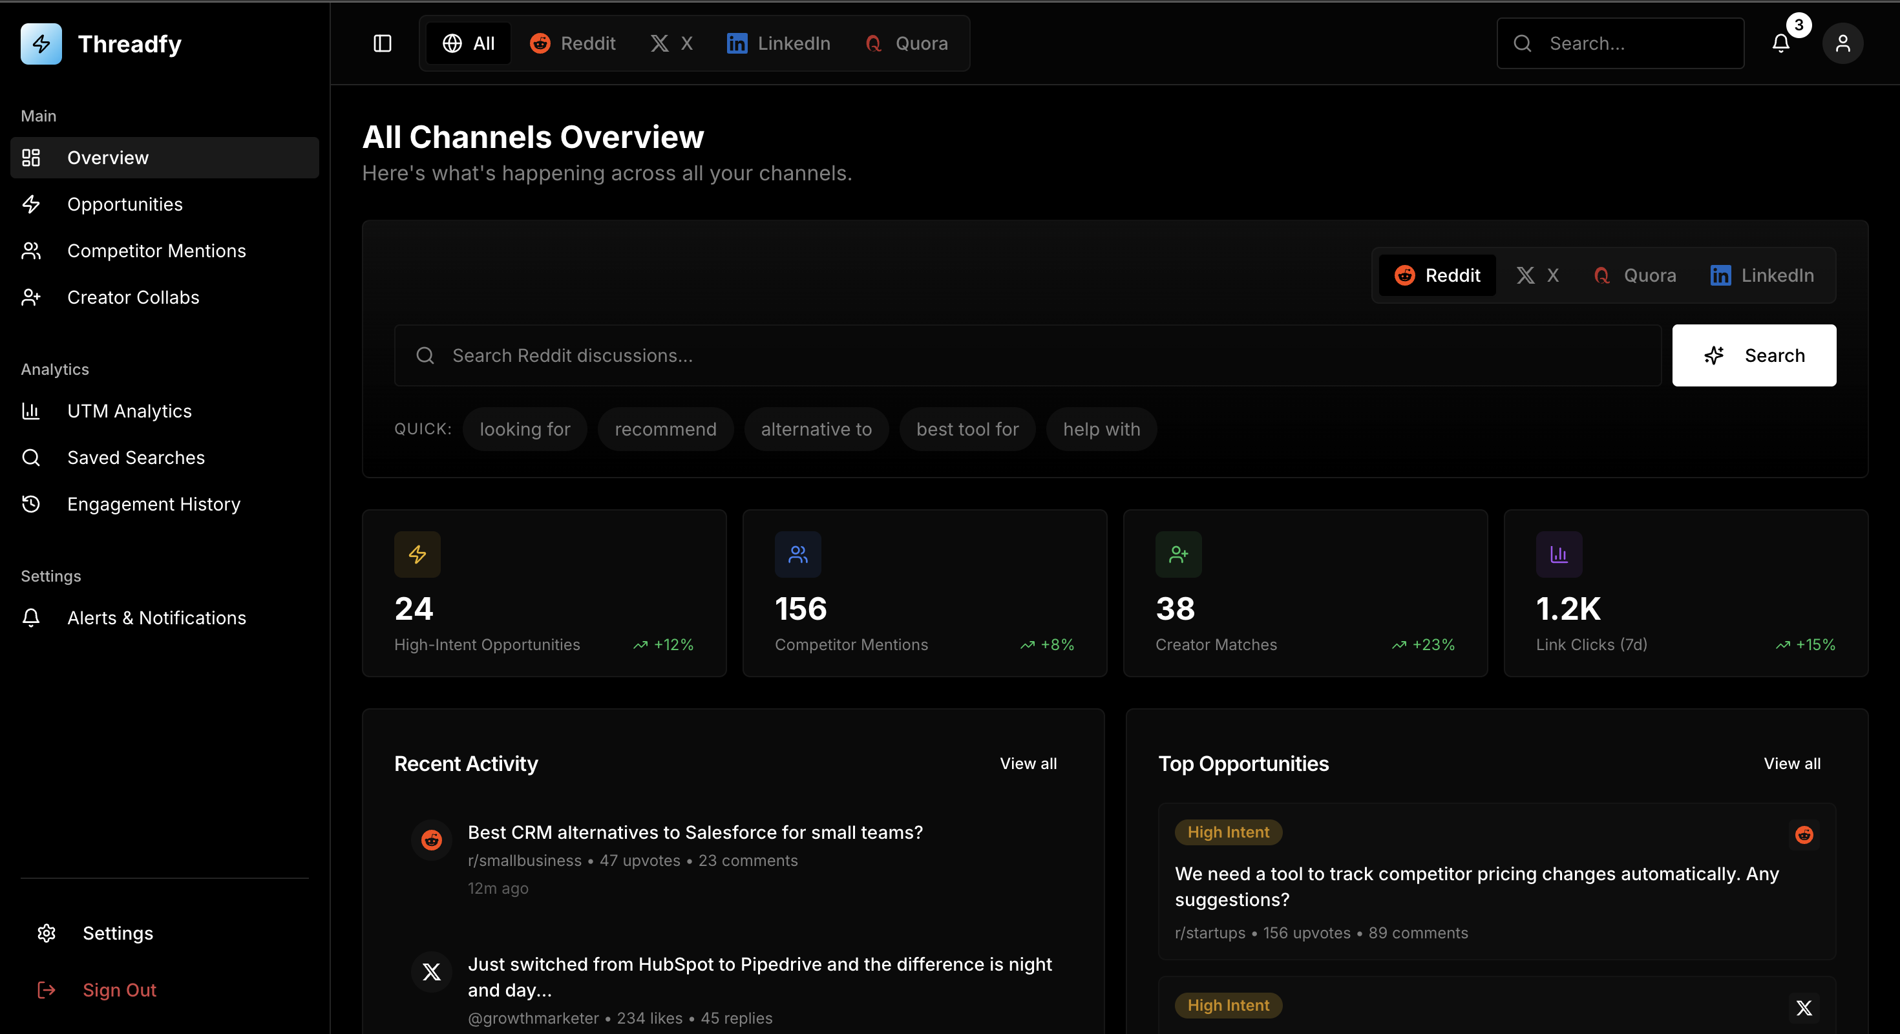Click the green user-plus icon on Creator Matches card
1900x1034 pixels.
1179,554
